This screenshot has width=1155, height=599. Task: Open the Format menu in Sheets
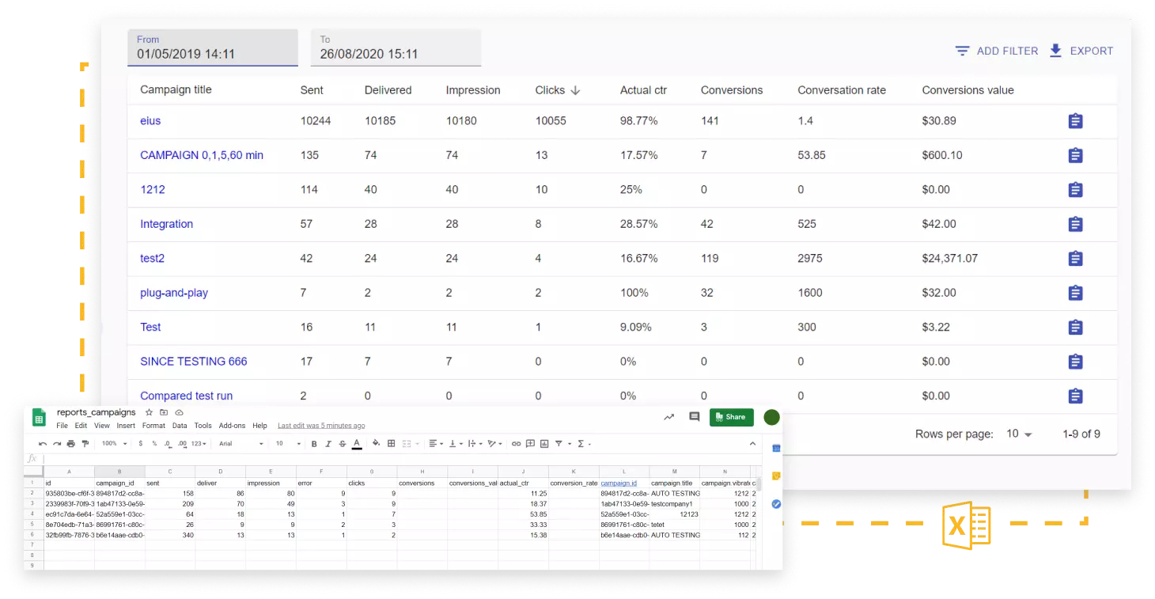(x=153, y=426)
